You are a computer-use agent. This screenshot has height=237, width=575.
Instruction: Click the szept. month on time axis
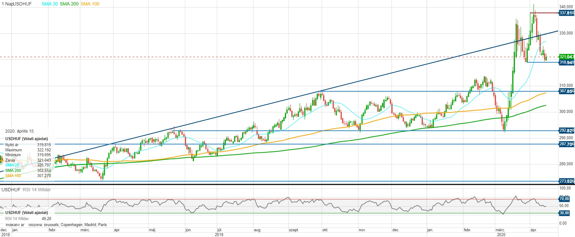coord(294,230)
